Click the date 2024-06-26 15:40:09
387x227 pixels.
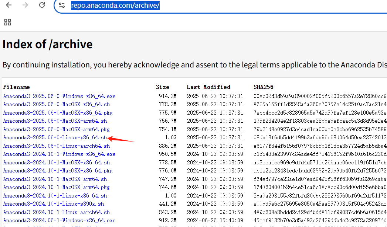215,220
